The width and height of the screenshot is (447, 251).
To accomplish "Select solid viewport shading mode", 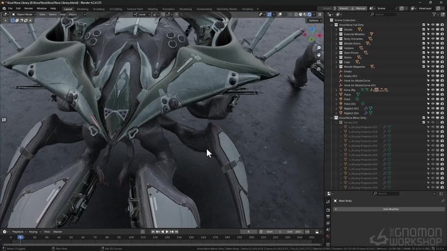I will pos(300,14).
